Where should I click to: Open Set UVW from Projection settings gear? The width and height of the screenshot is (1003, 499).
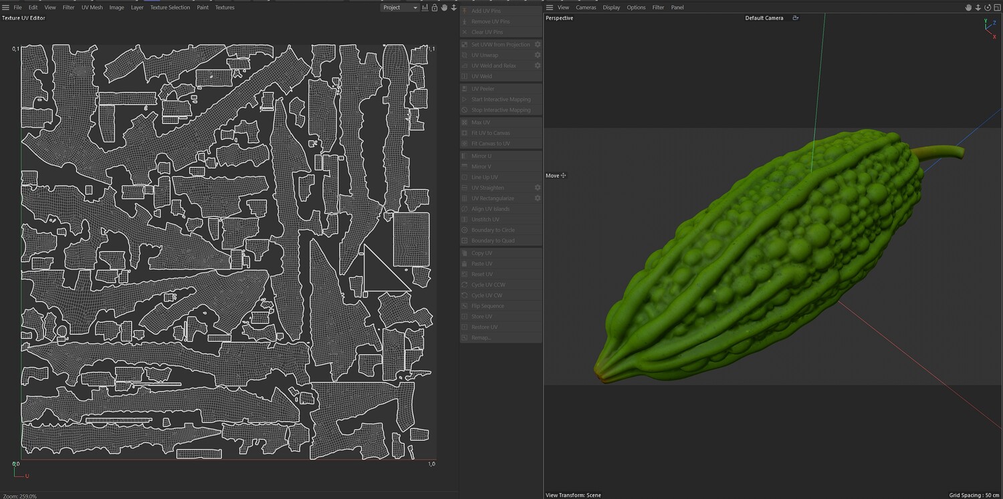(x=537, y=45)
